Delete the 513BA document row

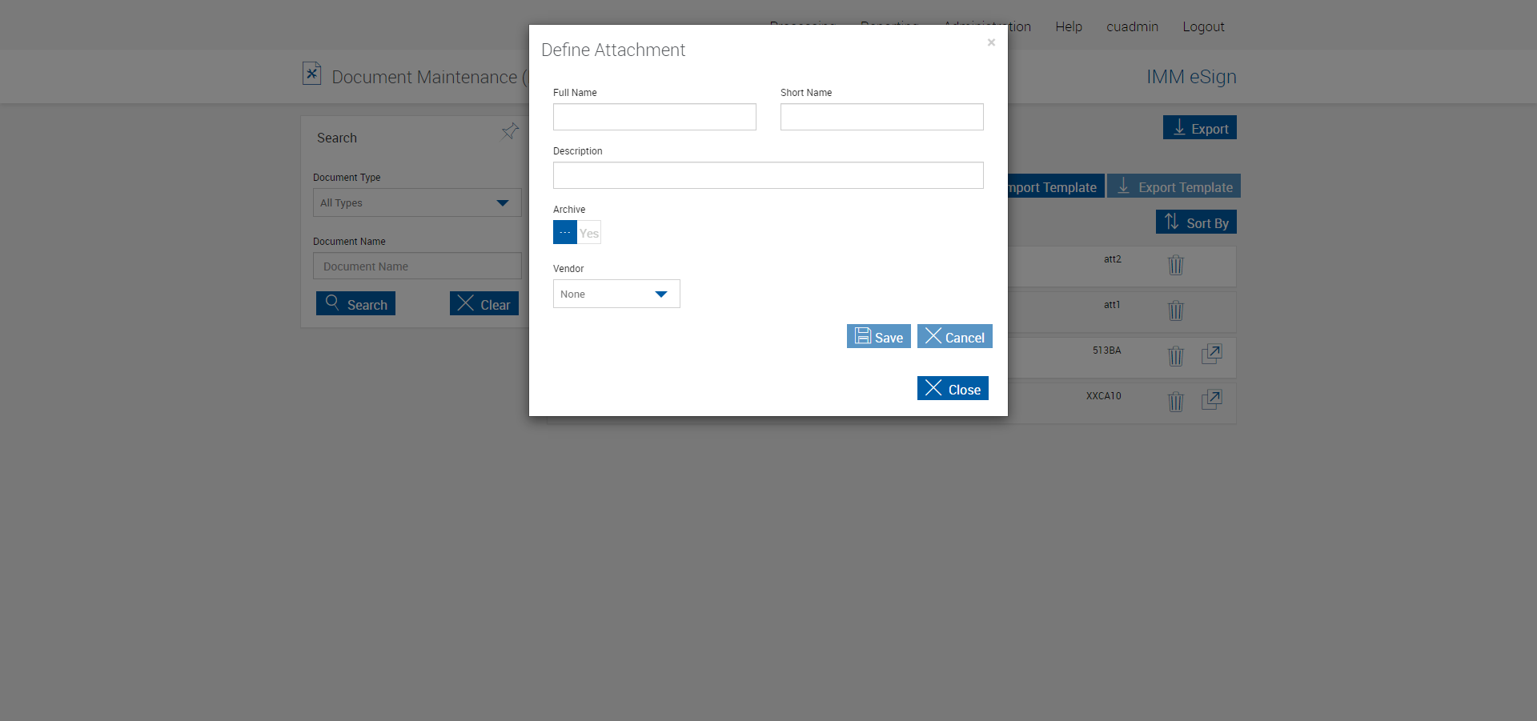tap(1175, 356)
